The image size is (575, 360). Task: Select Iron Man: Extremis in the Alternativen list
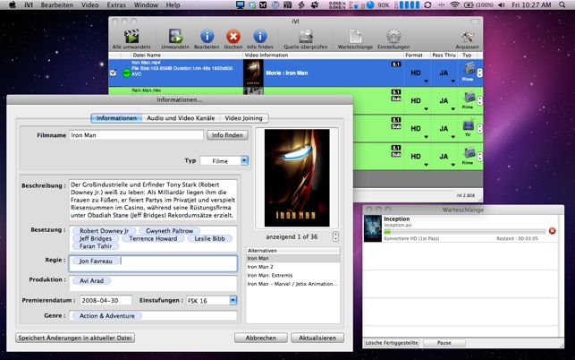point(292,275)
